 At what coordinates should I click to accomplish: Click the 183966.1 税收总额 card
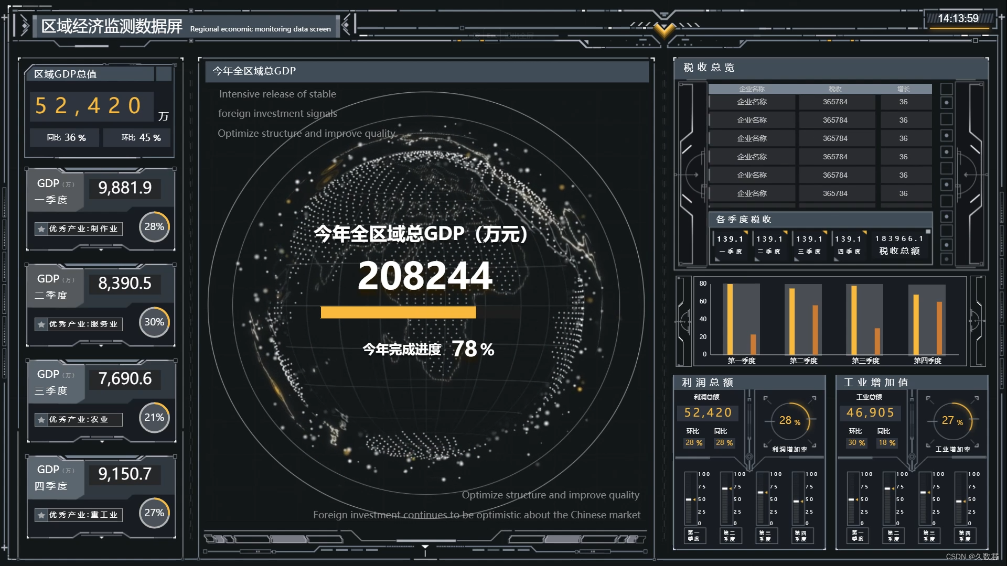pos(899,245)
